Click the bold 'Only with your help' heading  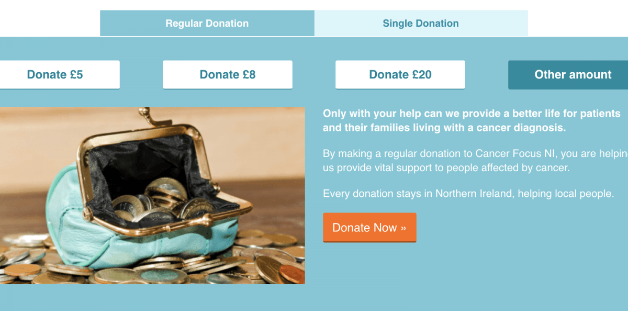click(472, 120)
